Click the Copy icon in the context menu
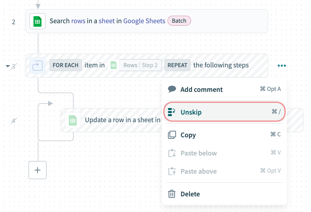Screen dimensions: 311x212 172,135
